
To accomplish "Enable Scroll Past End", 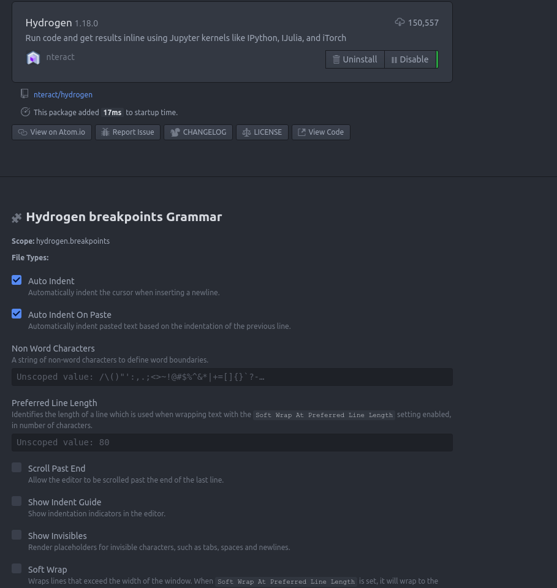I will [17, 467].
